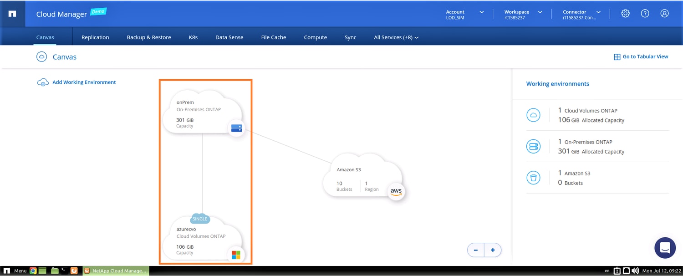Click '106 GiB Allocated Capacity' text
Viewport: 683px width, 276px height.
click(x=591, y=120)
